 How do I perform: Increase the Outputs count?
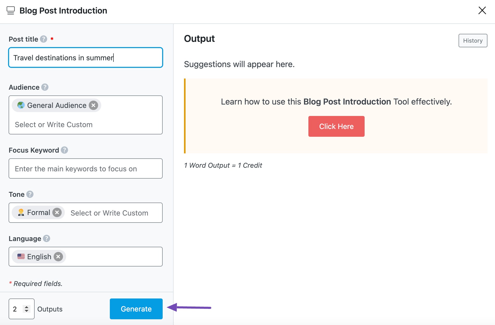[27, 306]
